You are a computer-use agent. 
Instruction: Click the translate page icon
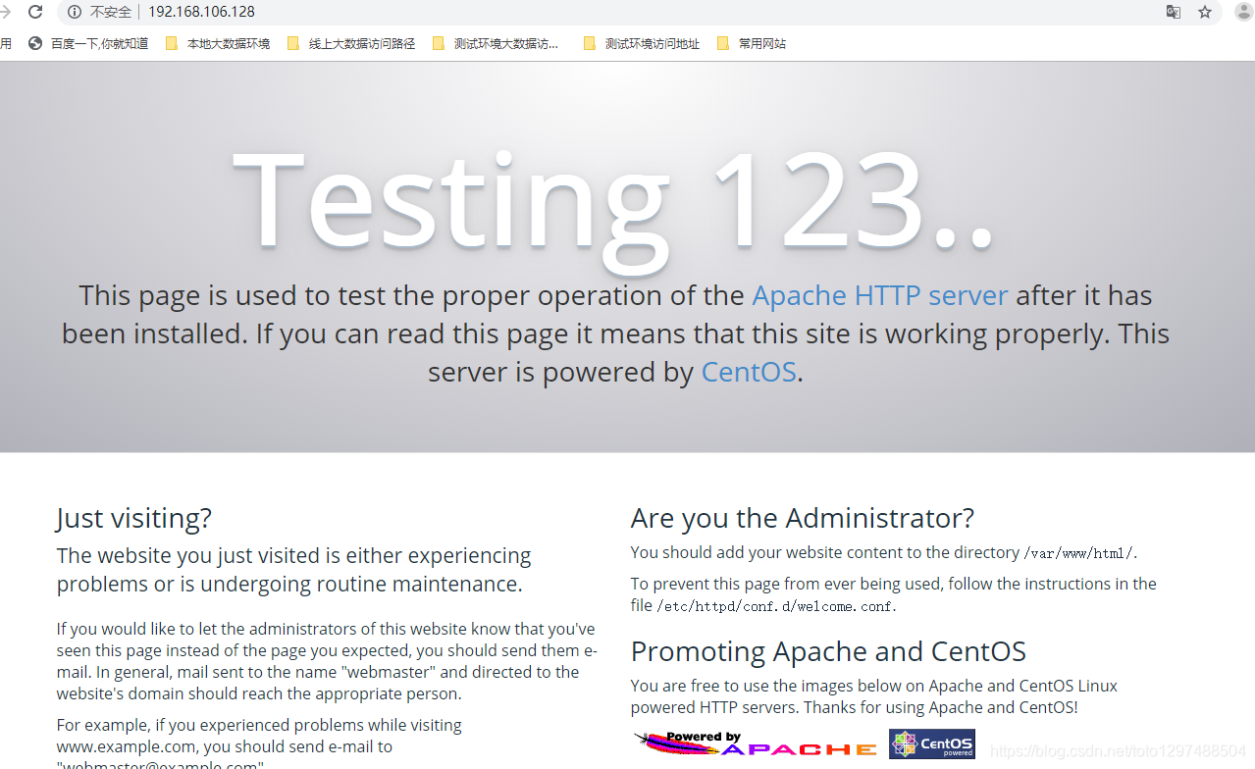[x=1174, y=12]
